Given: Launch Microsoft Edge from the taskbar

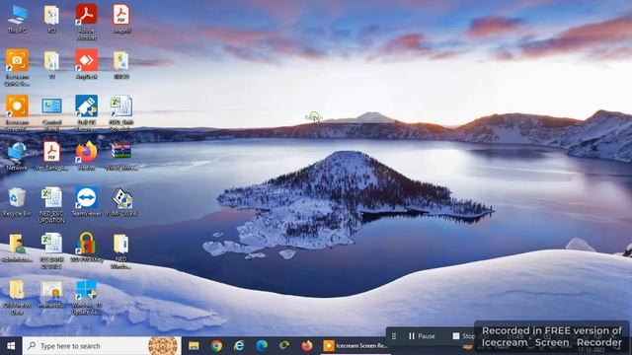Looking at the screenshot, I should (x=262, y=346).
